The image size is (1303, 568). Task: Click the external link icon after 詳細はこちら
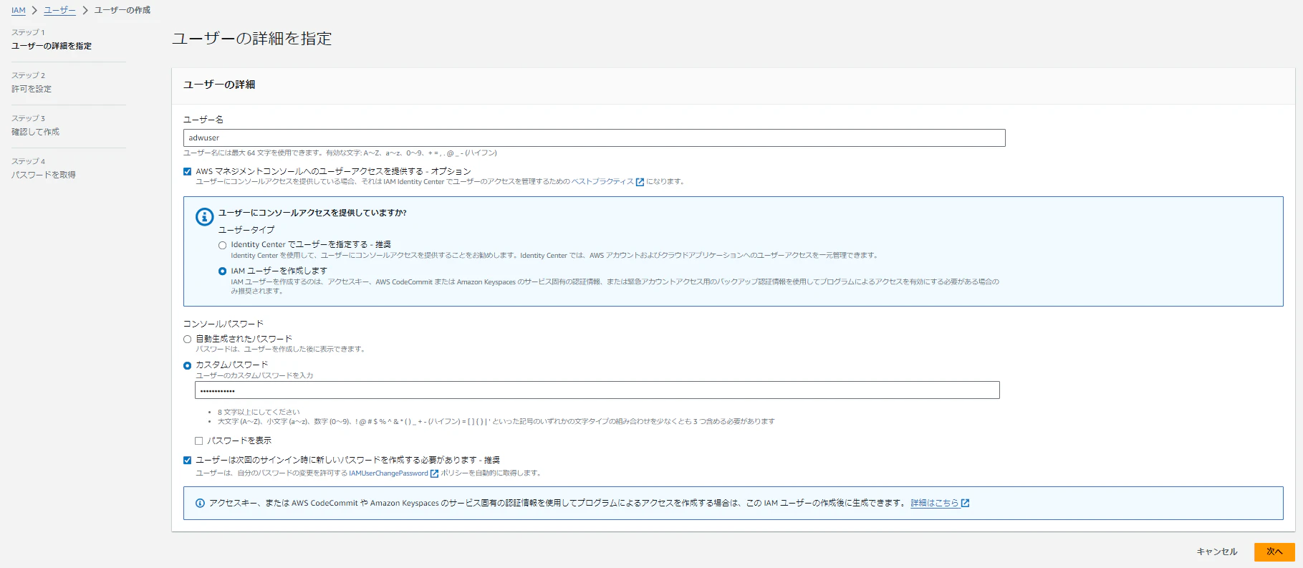965,503
